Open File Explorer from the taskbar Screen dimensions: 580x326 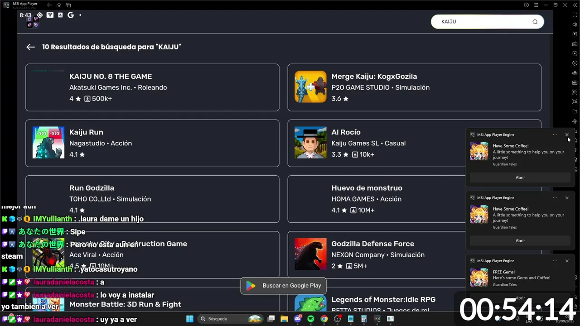(x=284, y=319)
